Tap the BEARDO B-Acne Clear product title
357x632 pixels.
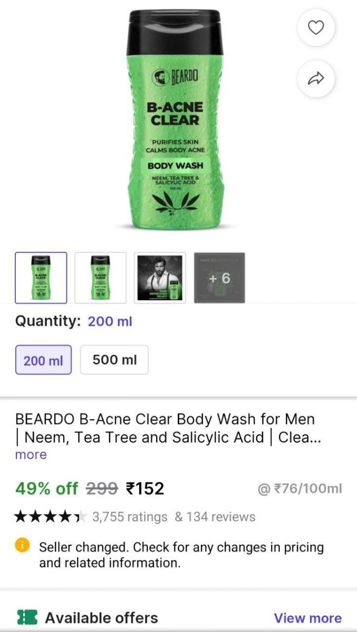tap(165, 428)
